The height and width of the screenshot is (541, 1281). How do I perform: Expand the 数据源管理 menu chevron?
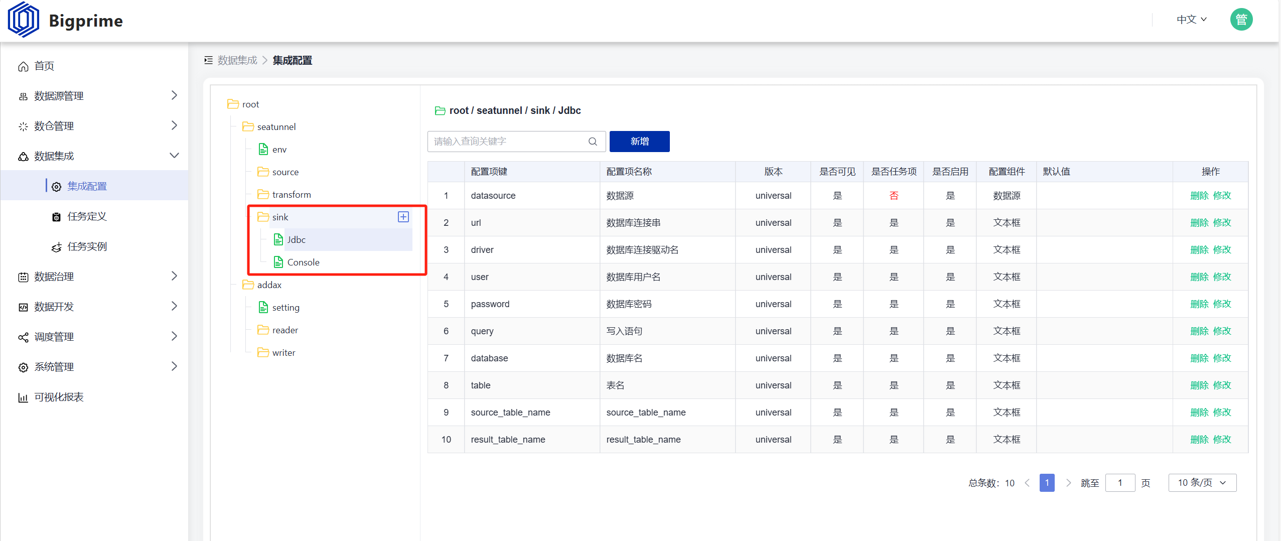click(174, 95)
